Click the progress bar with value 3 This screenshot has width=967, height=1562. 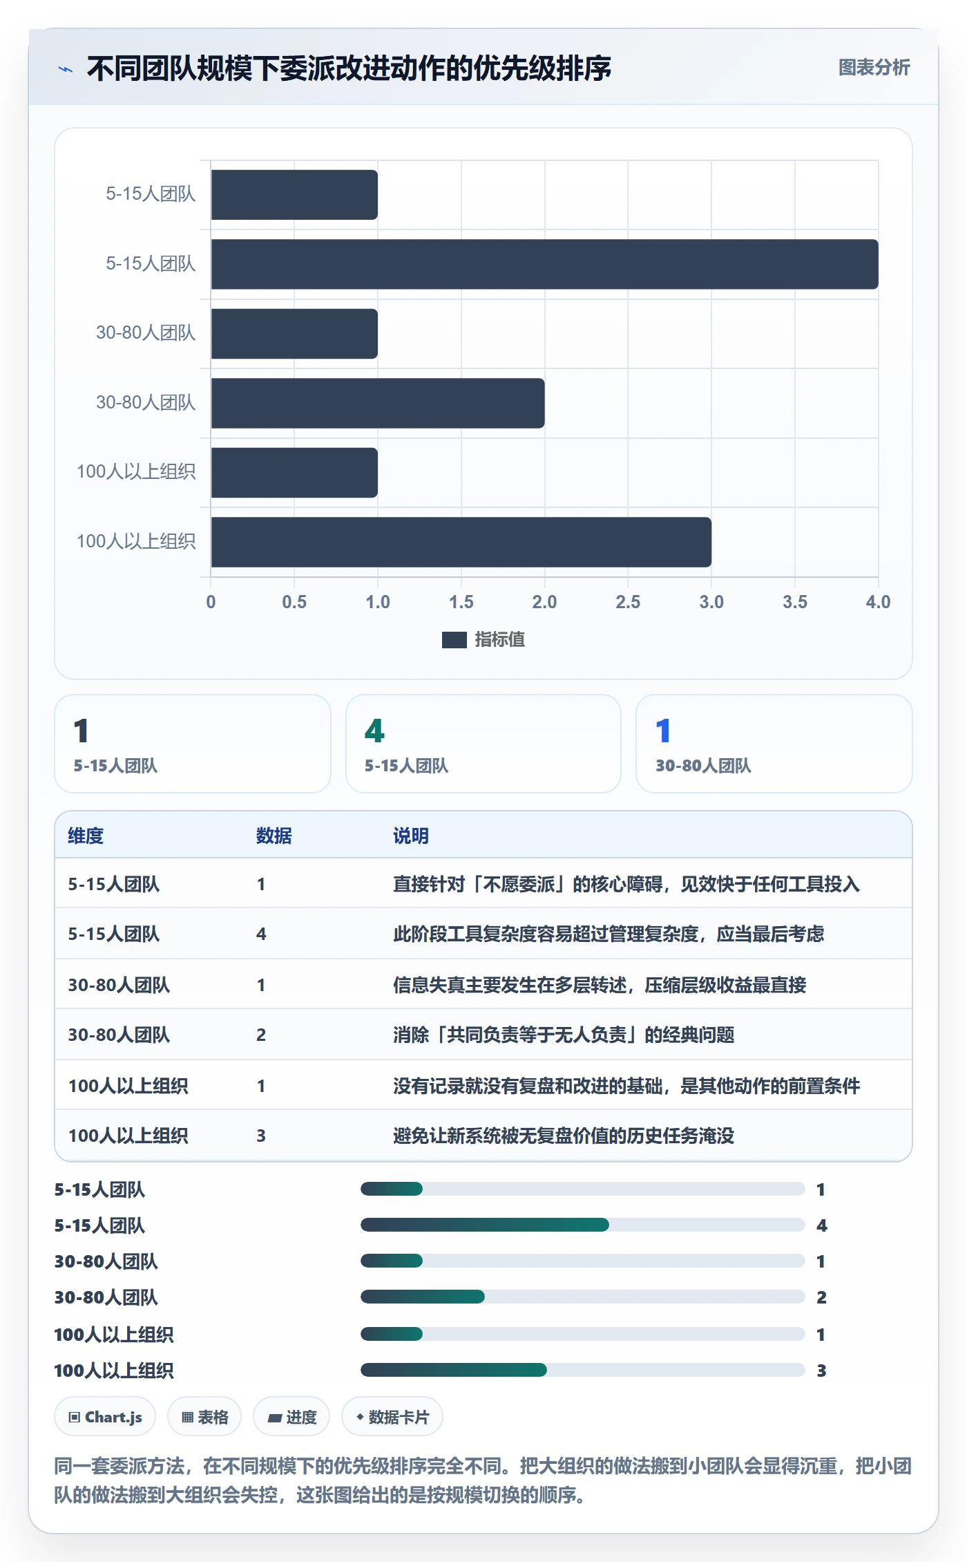(582, 1369)
